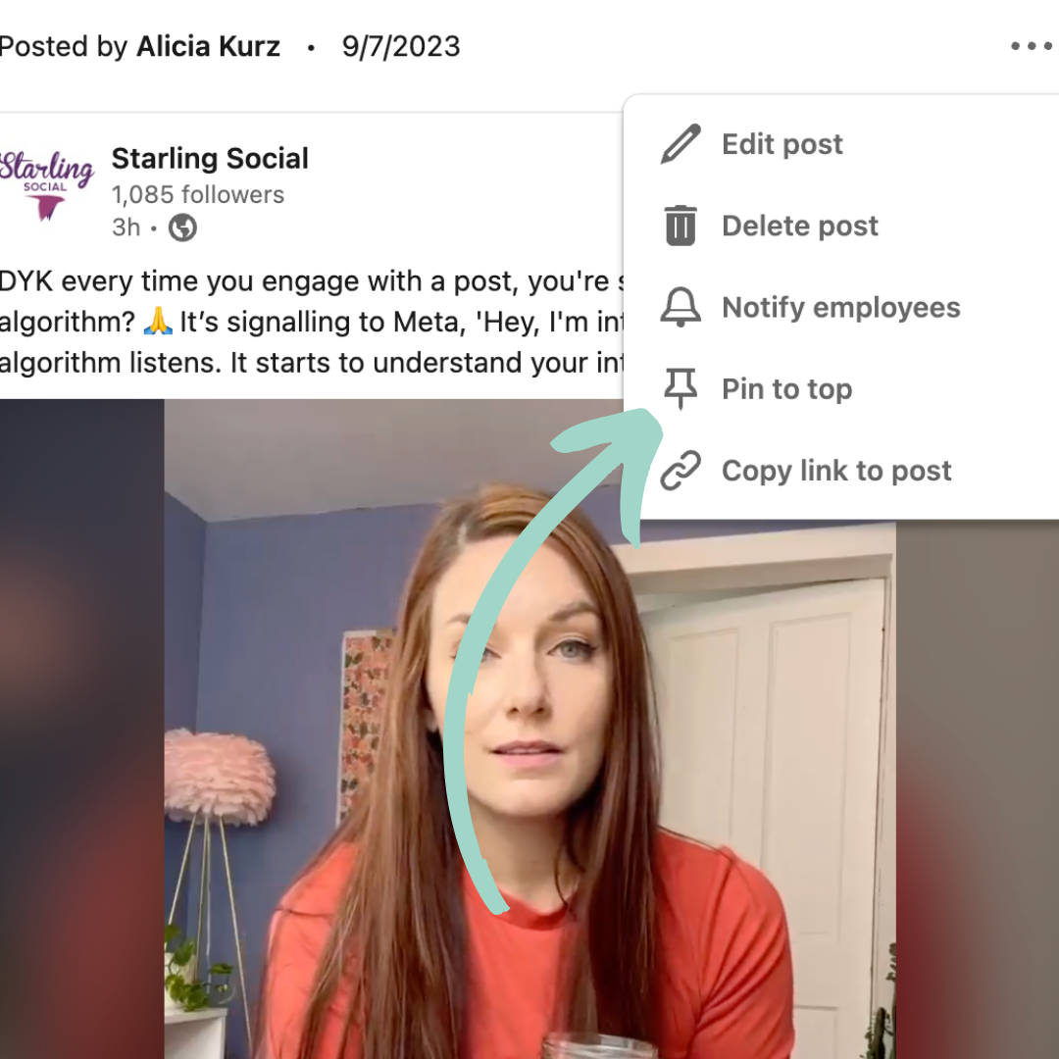Open the three-dot post options menu
Viewport: 1059px width, 1059px height.
click(1032, 46)
